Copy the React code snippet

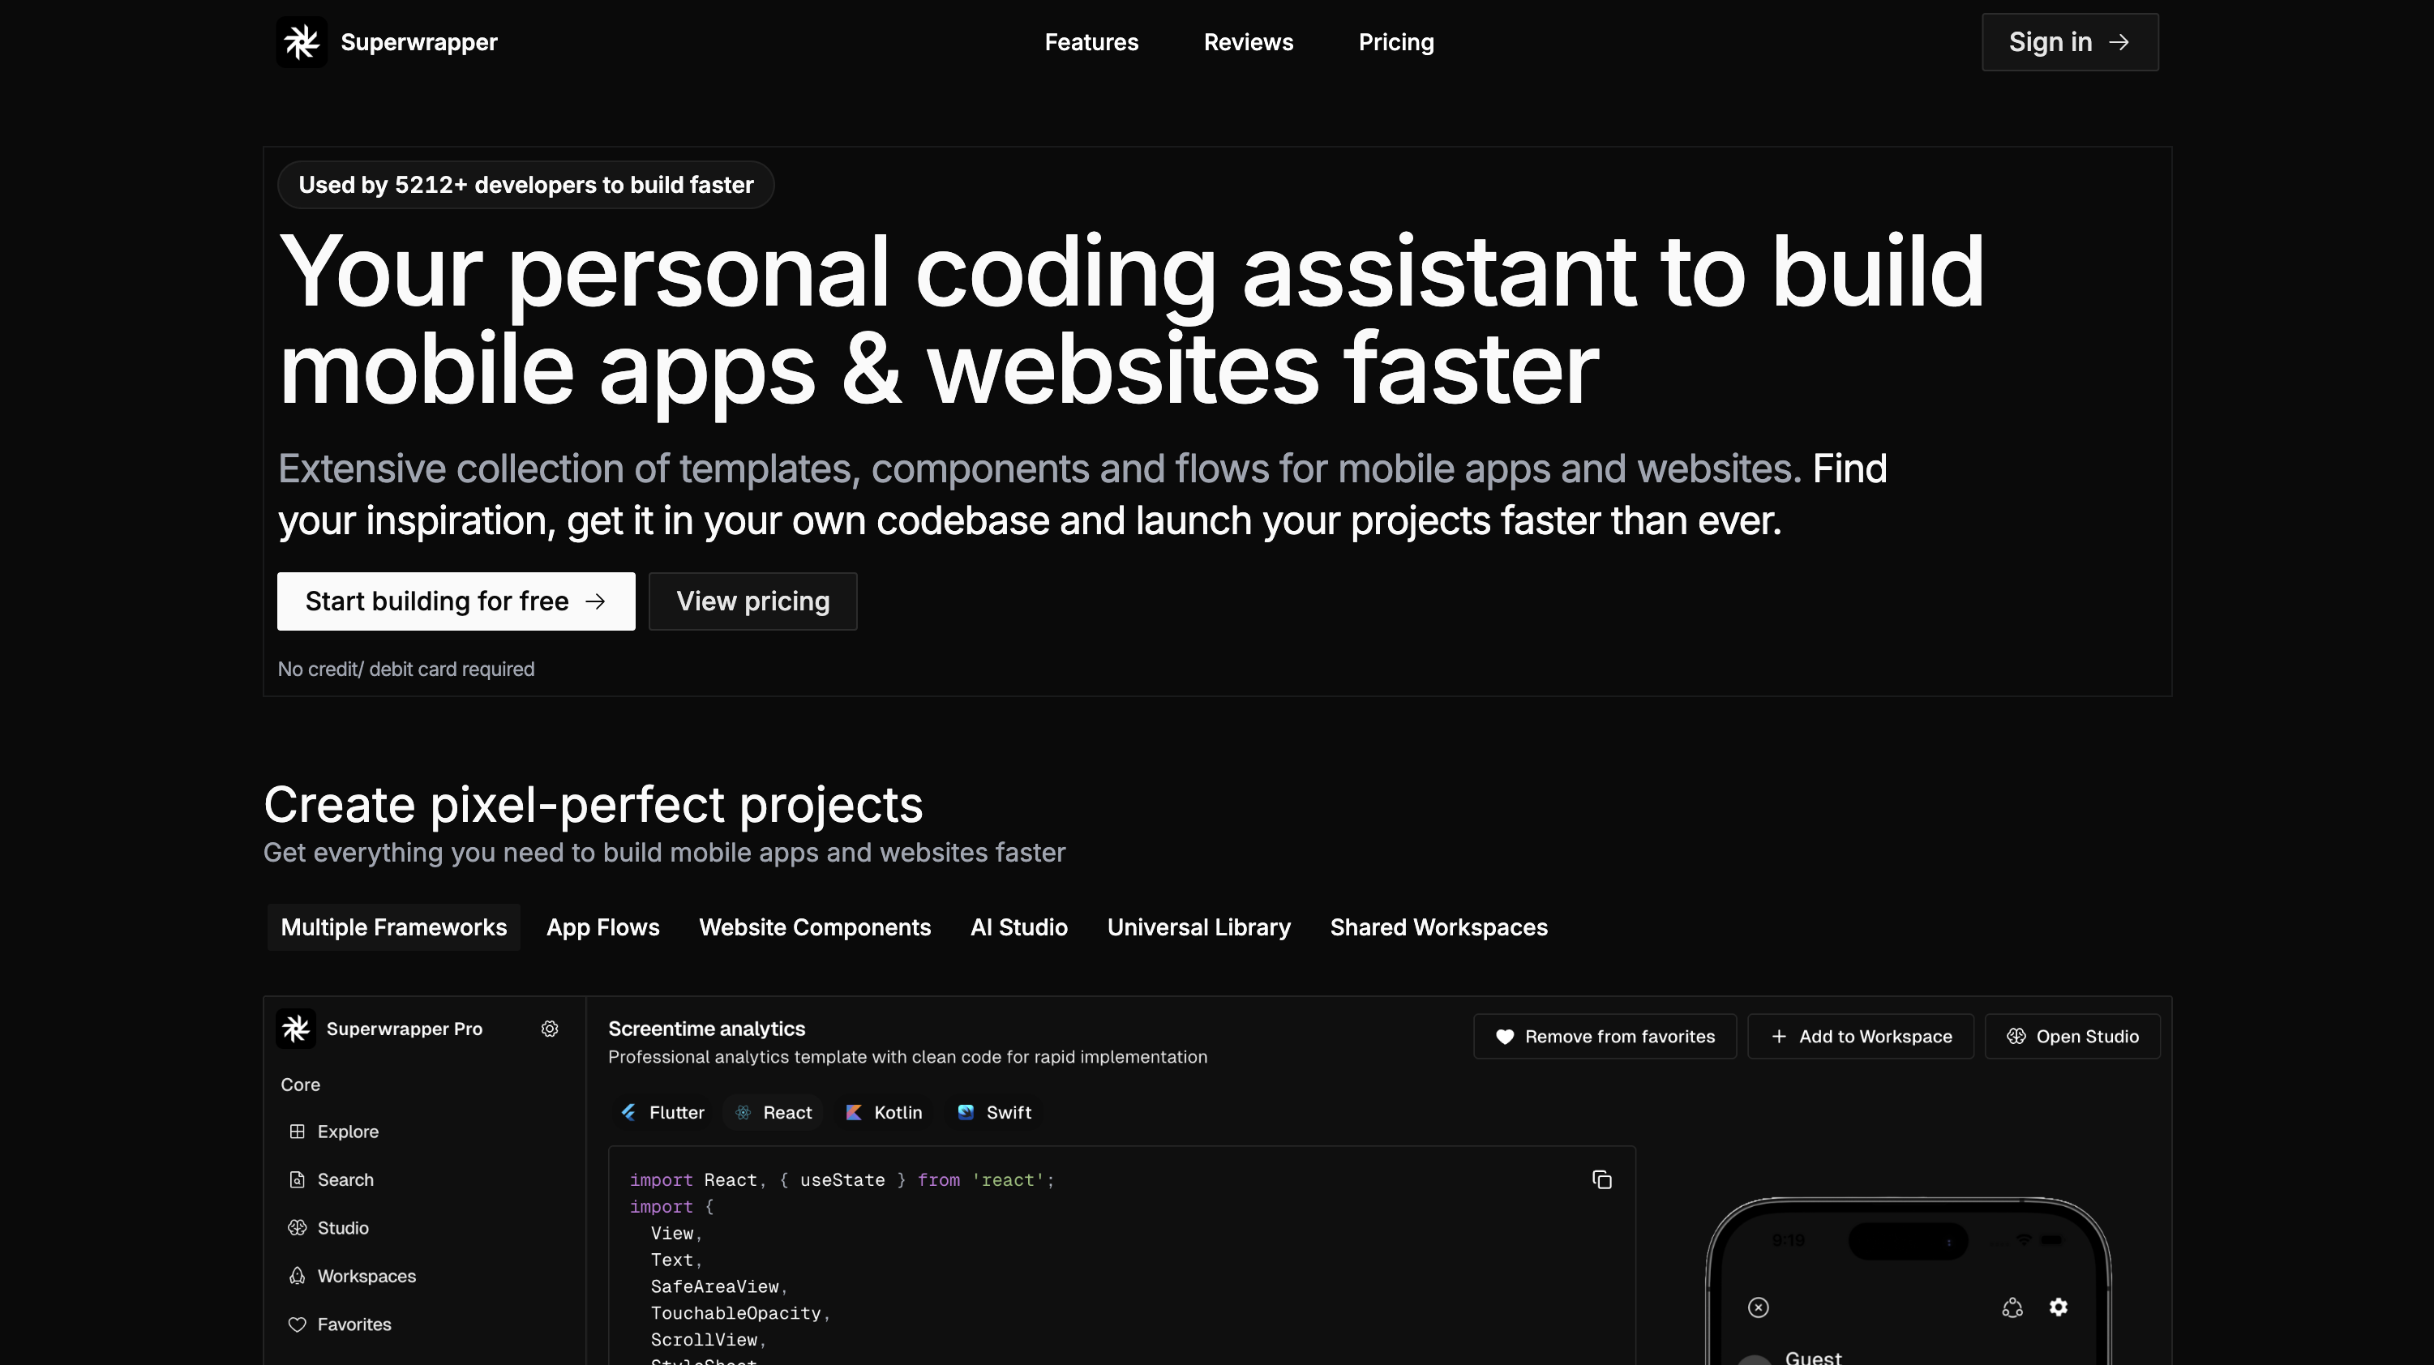pyautogui.click(x=1602, y=1180)
